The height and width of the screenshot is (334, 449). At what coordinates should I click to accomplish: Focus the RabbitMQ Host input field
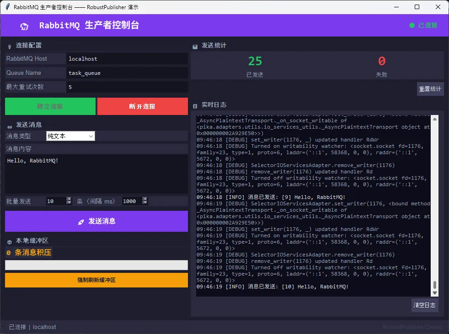click(127, 59)
